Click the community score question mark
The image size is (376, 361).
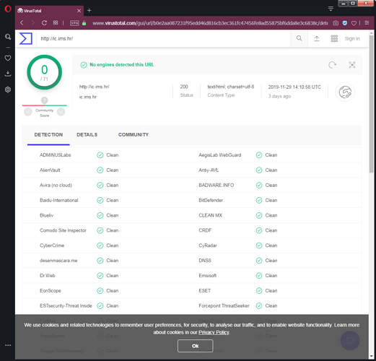click(x=44, y=100)
